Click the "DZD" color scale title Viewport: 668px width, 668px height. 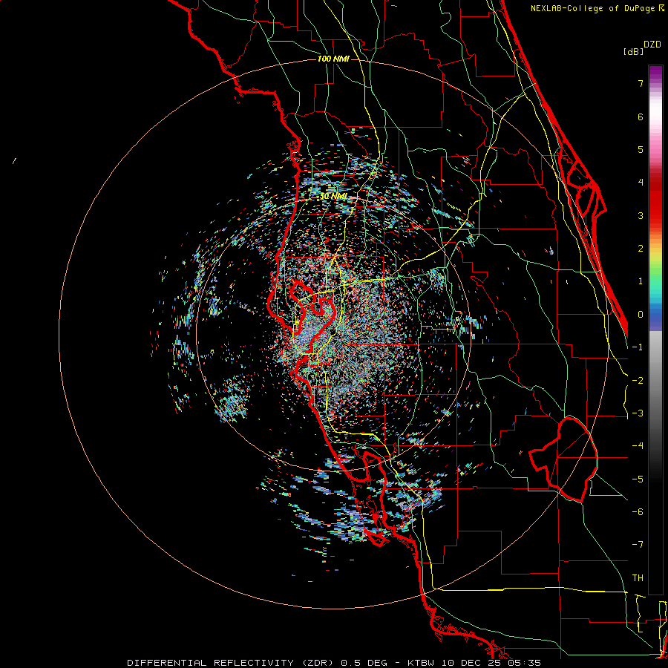coord(652,45)
